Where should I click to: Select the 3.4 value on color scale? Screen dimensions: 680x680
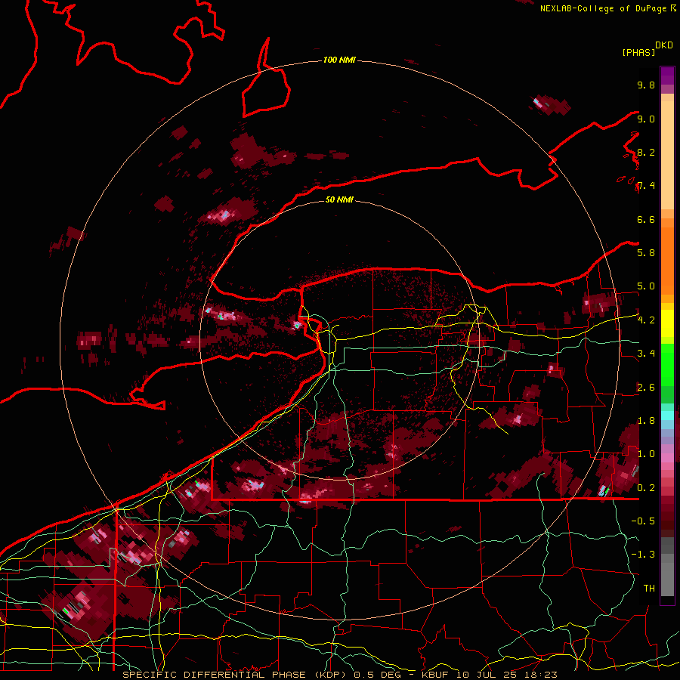pyautogui.click(x=646, y=354)
